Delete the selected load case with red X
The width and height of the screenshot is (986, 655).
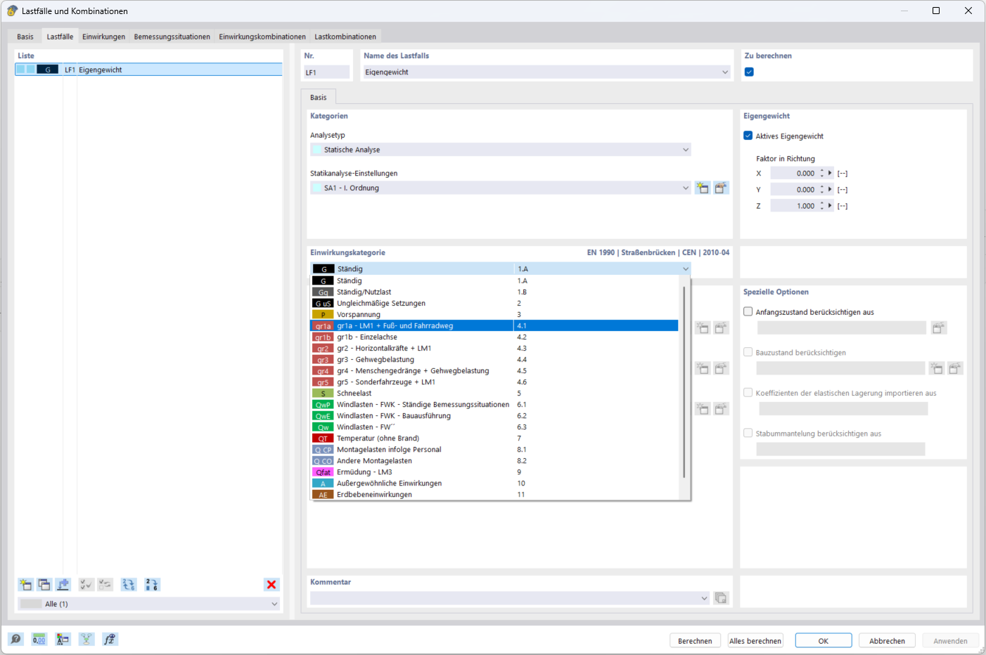(271, 585)
